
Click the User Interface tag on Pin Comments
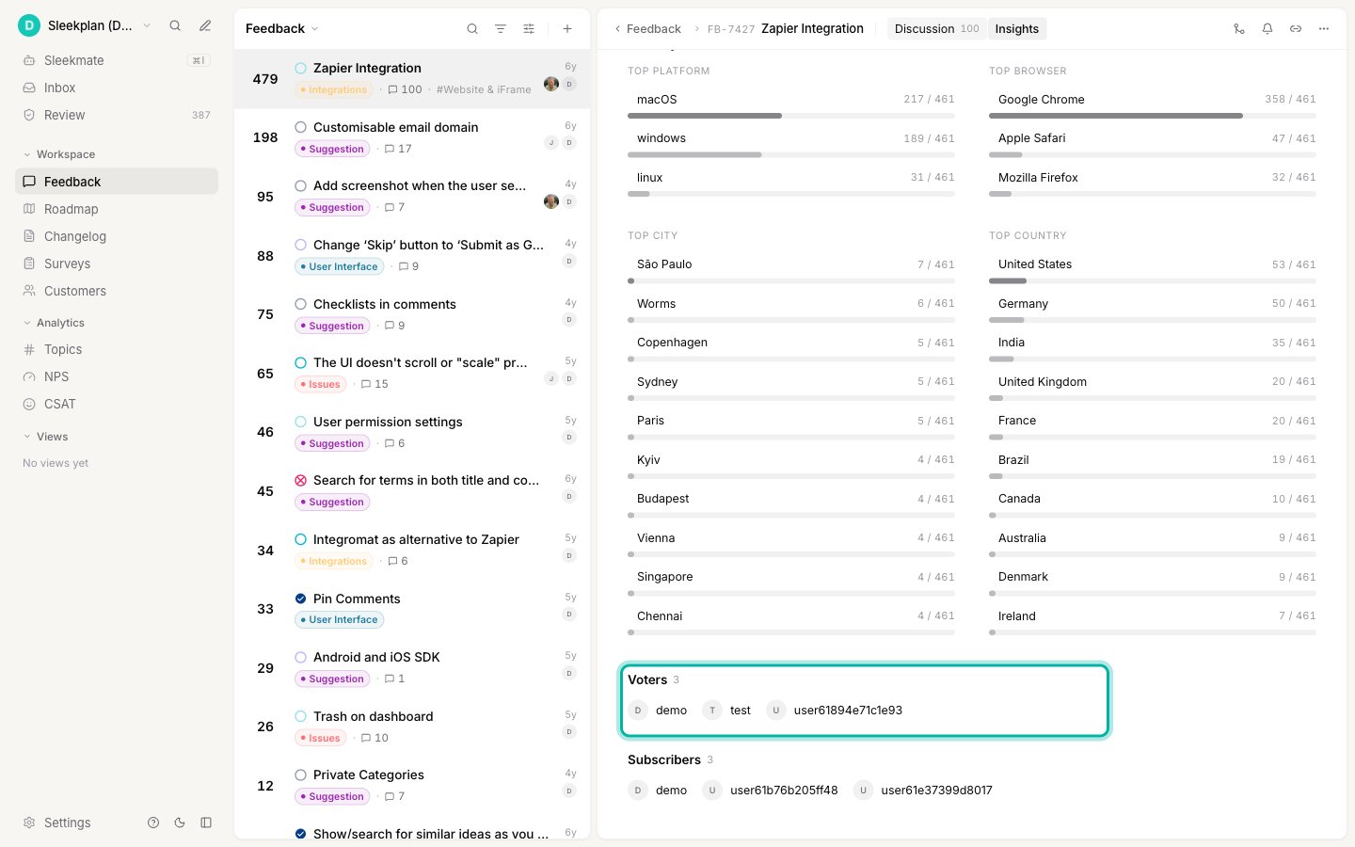click(340, 620)
